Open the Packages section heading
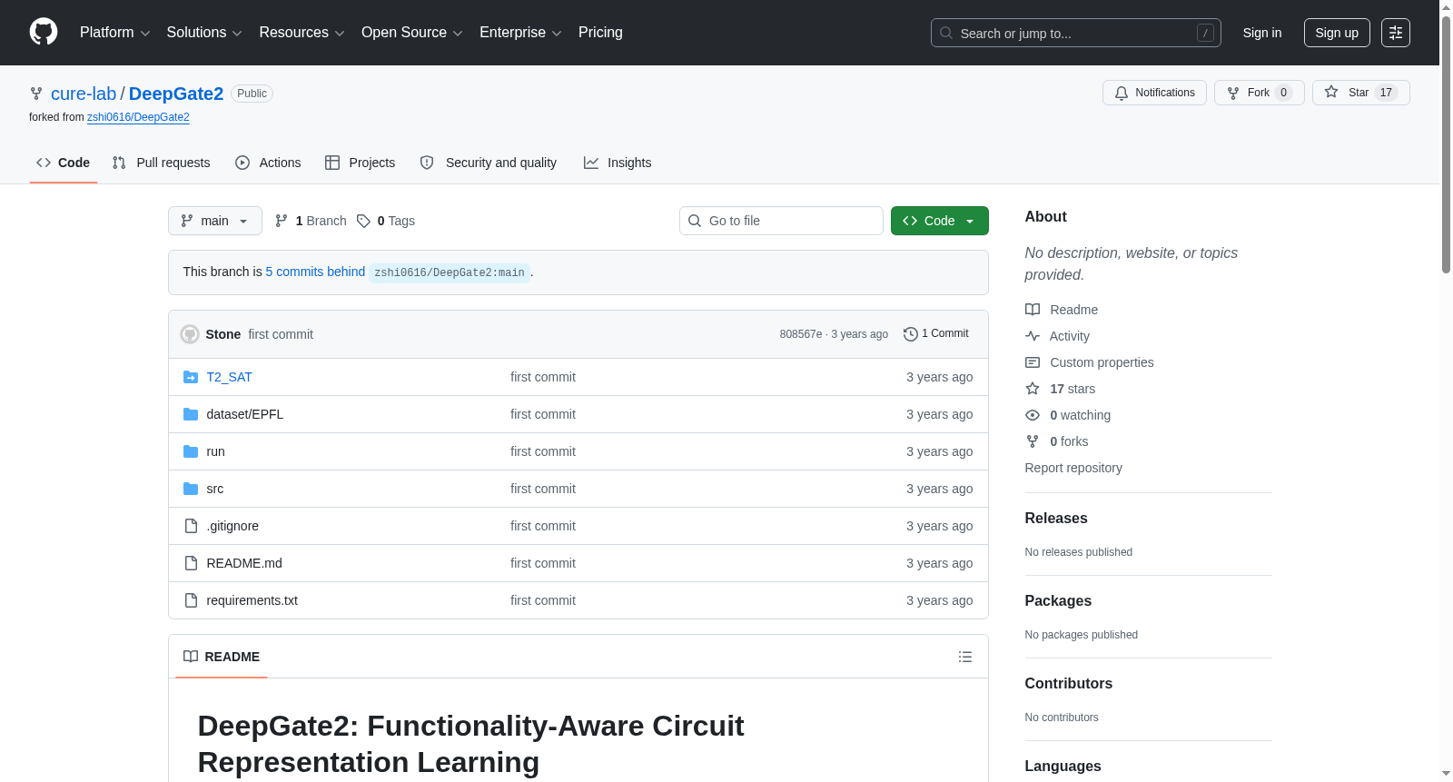This screenshot has height=782, width=1453. click(1058, 601)
